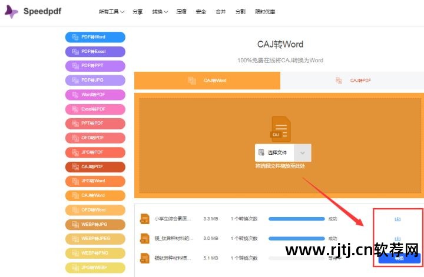Click the file icon of 镁_钛异种材料的 row
This screenshot has width=424, height=277.
(x=145, y=238)
